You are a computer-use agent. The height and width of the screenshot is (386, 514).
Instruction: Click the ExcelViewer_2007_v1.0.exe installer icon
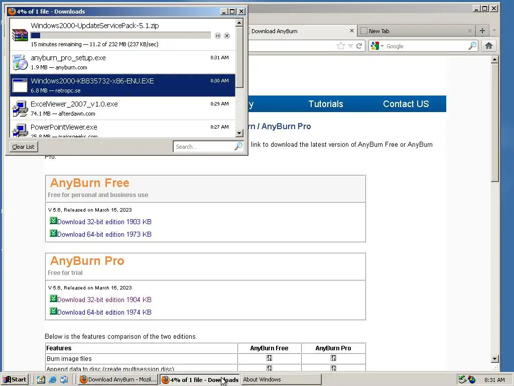[20, 109]
